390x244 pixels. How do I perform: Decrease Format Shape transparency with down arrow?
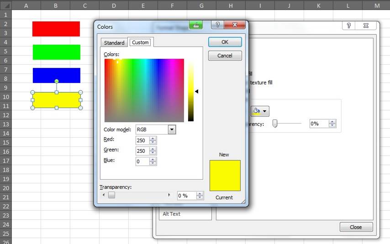click(332, 126)
